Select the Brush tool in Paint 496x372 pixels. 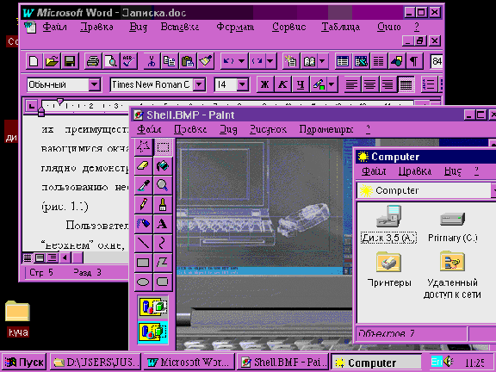[x=163, y=205]
